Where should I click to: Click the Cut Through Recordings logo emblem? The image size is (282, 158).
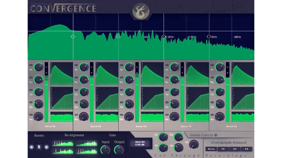(141, 11)
